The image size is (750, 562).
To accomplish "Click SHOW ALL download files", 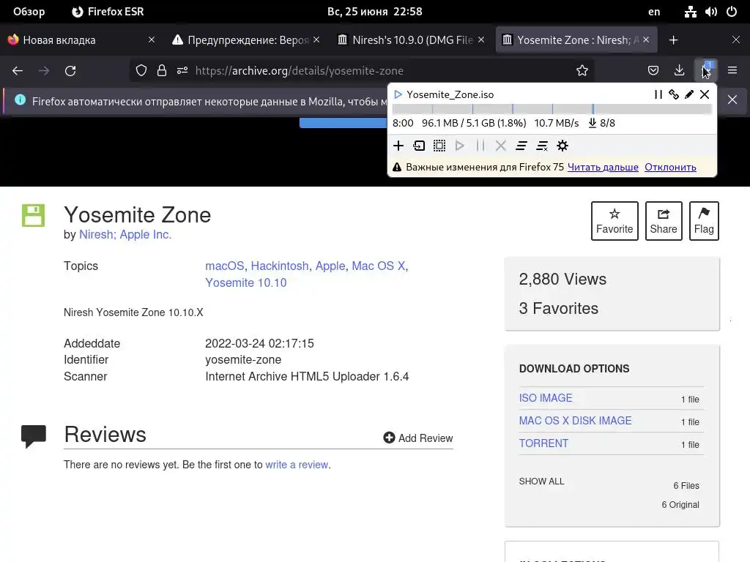I will pos(541,482).
